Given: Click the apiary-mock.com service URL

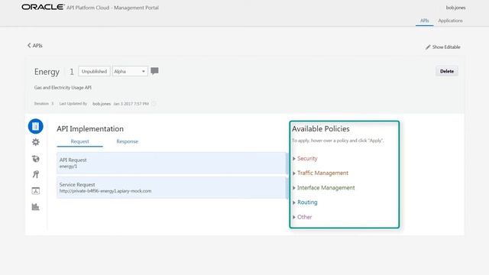Looking at the screenshot, I should 105,191.
